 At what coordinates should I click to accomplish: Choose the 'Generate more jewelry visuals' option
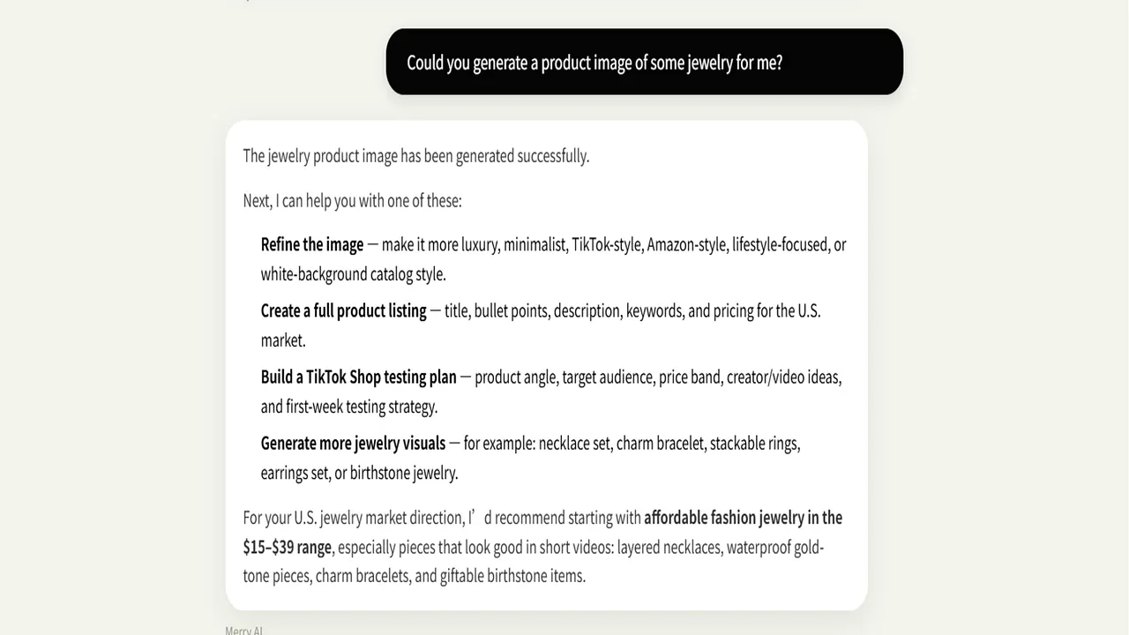point(354,443)
